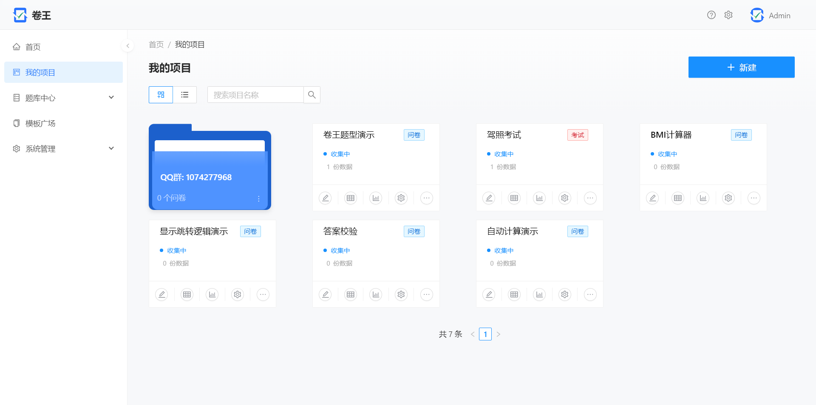Edit 驾照考试 with pencil icon
This screenshot has width=816, height=405.
489,198
